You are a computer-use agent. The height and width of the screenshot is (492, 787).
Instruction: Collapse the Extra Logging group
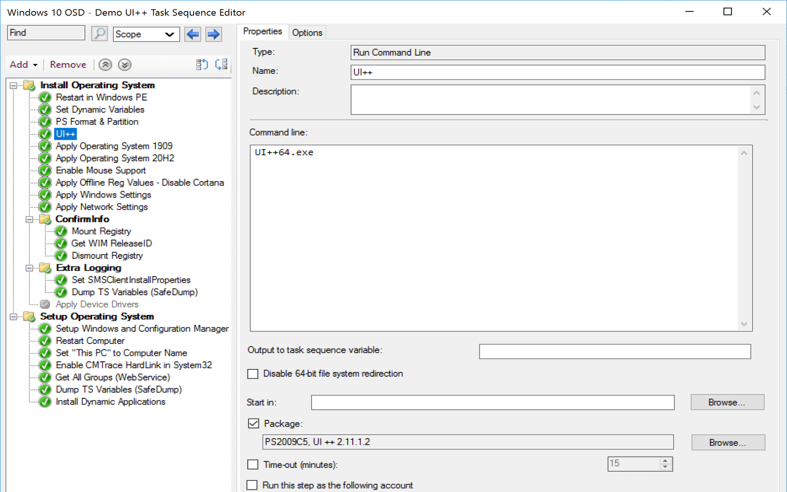(29, 268)
